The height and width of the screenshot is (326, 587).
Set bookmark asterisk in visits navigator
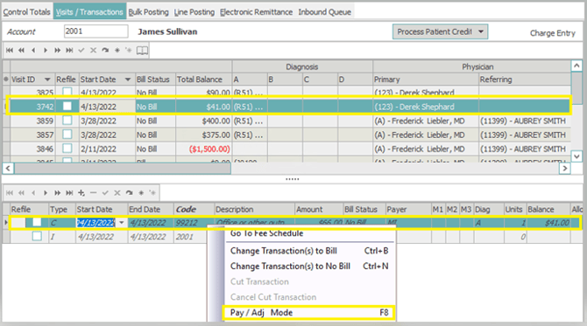click(x=117, y=50)
